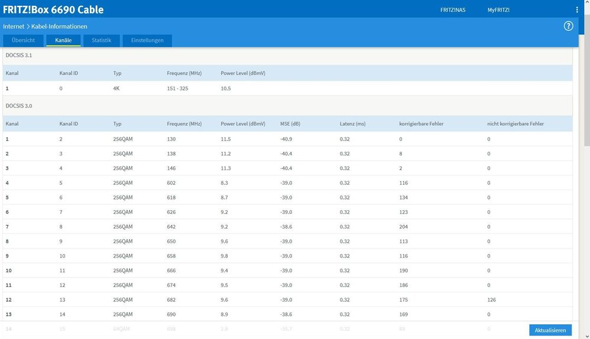Click the MSE value -40.9
590x339 pixels.
point(286,139)
